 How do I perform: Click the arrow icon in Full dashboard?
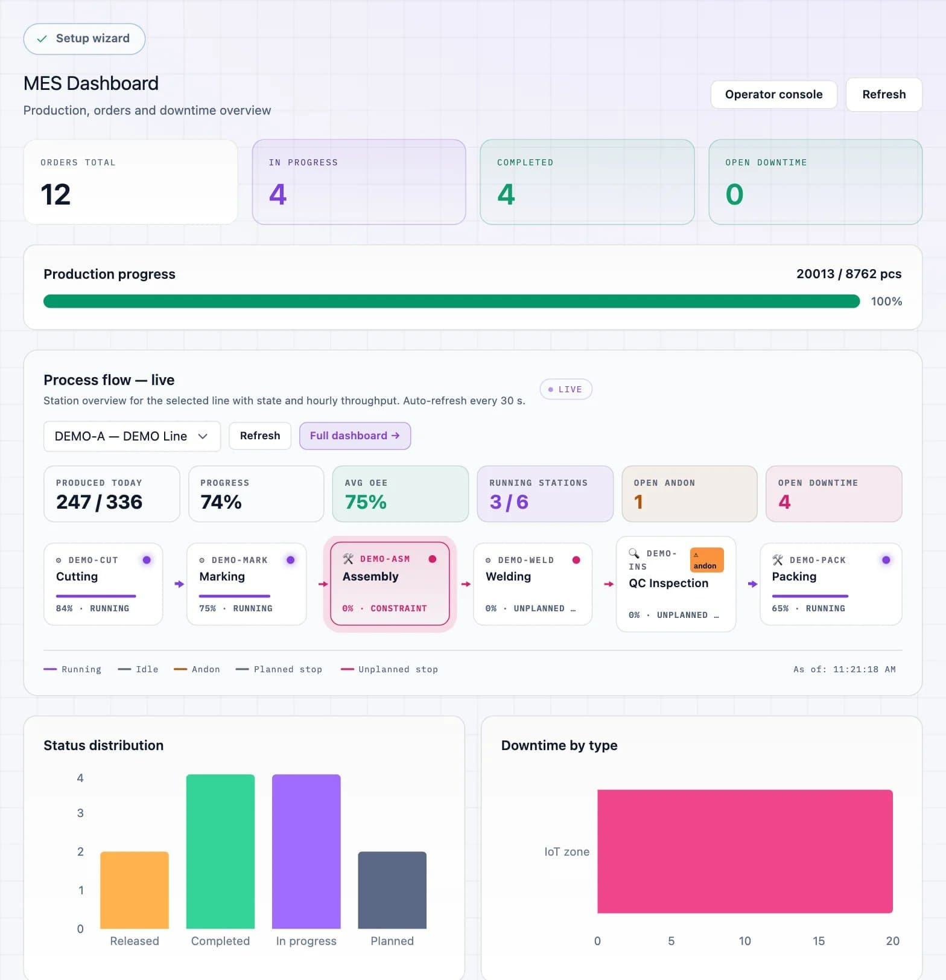pos(396,436)
